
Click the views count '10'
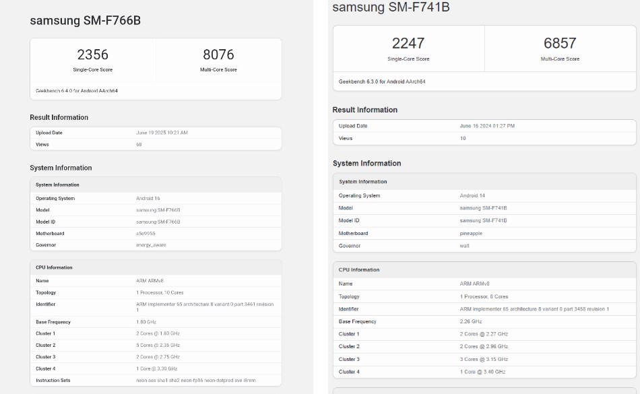463,138
